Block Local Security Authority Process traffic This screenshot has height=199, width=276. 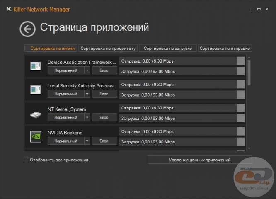point(104,94)
